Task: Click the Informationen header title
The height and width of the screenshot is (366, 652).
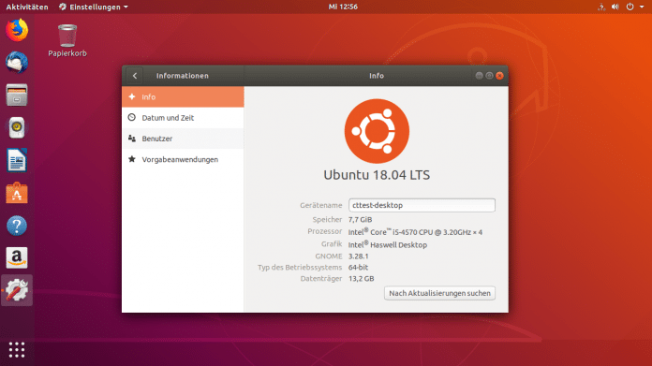Action: click(x=182, y=76)
